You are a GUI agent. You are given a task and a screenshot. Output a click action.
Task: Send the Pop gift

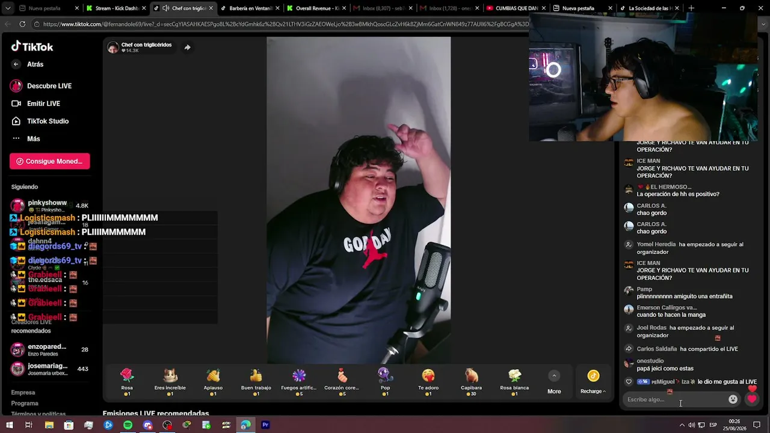click(x=385, y=382)
